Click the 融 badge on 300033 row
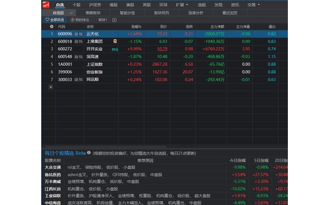329x205 pixels. (x=77, y=80)
